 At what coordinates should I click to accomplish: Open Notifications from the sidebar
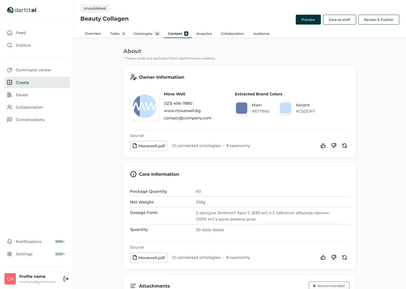(x=29, y=242)
